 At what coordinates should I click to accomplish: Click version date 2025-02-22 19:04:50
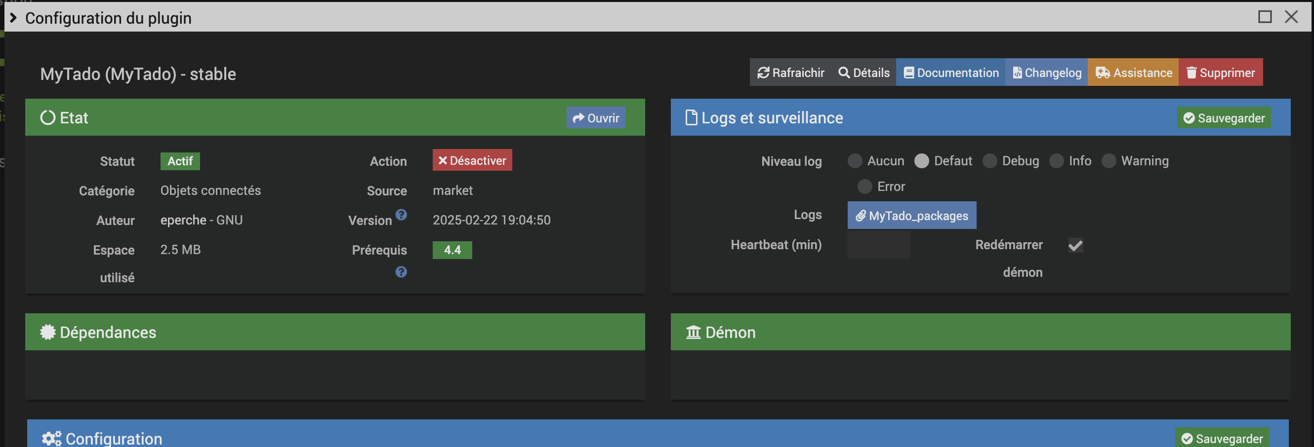(x=492, y=220)
